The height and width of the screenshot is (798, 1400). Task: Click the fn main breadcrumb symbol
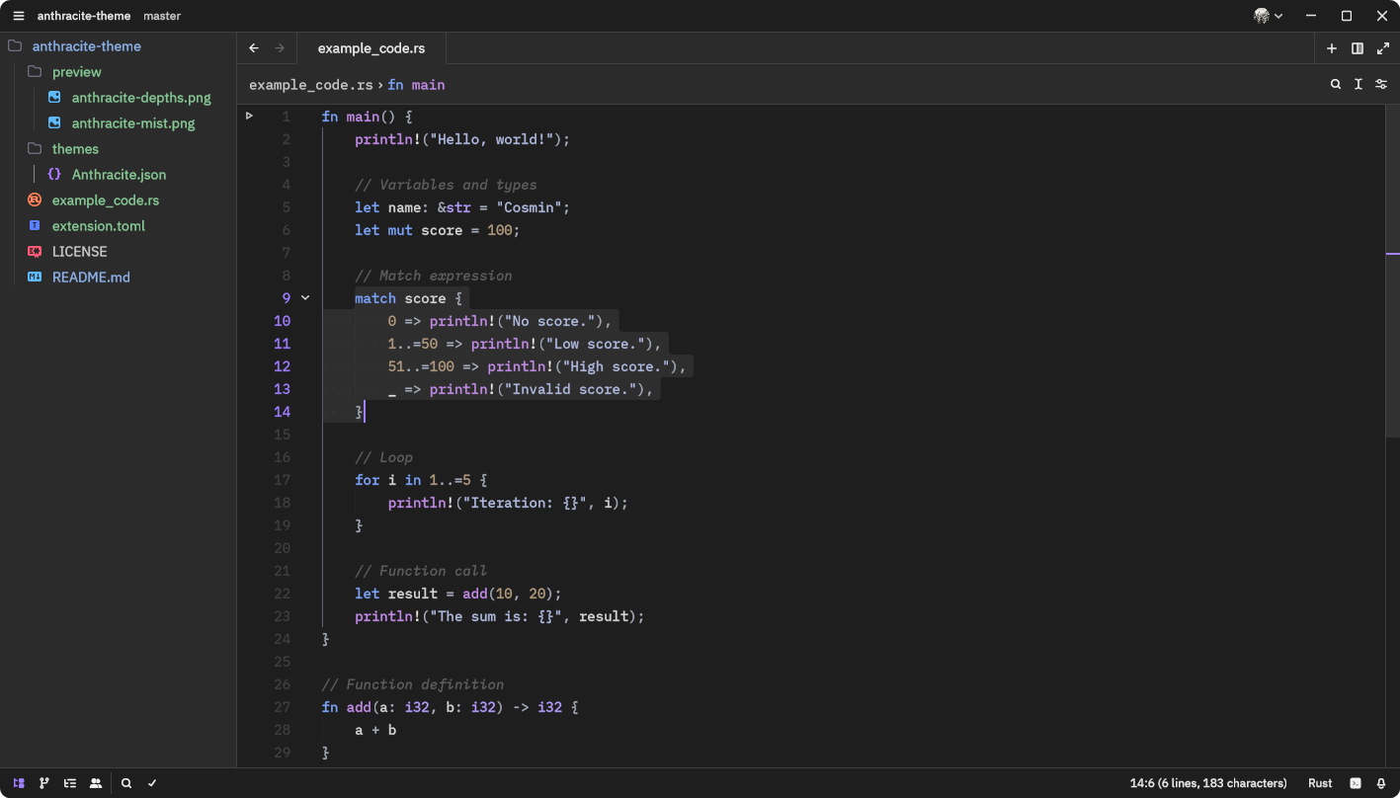(416, 85)
